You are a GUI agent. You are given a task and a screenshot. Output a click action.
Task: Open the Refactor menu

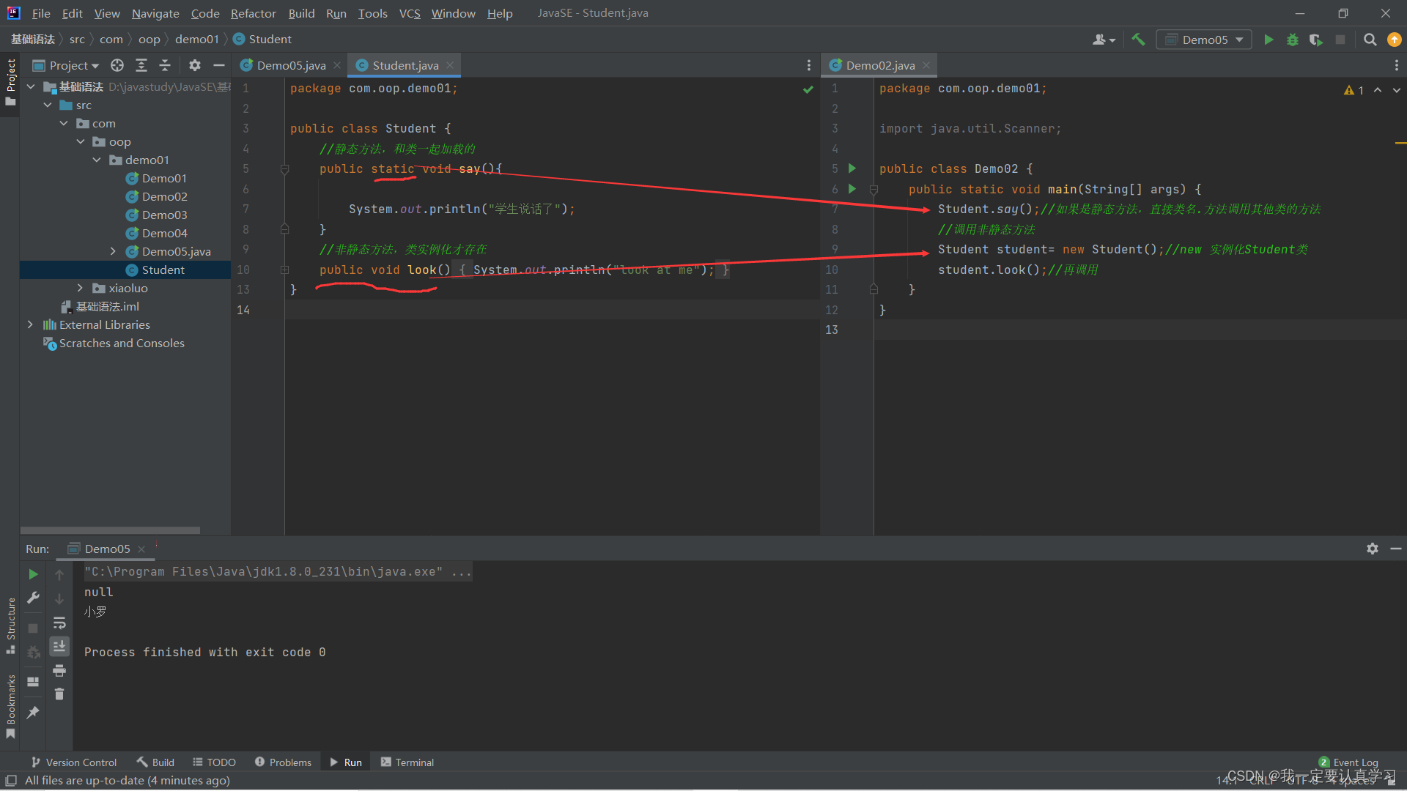tap(253, 13)
